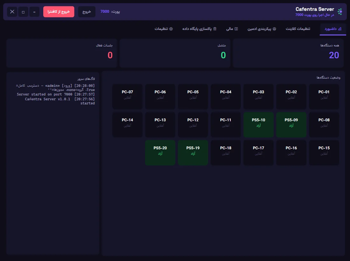This screenshot has height=261, width=350.
Task: Select device tile PC-17
Action: click(258, 153)
